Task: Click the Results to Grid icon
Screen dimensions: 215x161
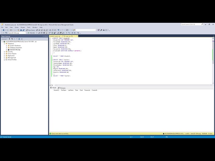Action: [x=60, y=33]
